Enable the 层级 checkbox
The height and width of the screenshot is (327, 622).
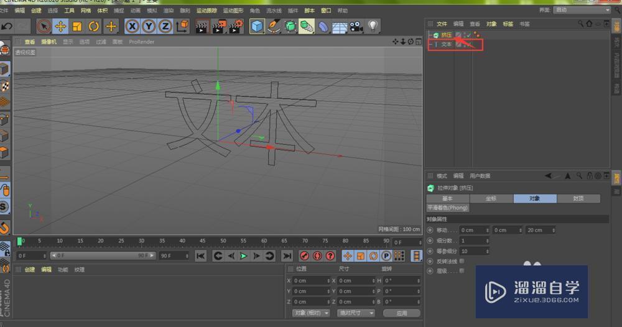462,271
